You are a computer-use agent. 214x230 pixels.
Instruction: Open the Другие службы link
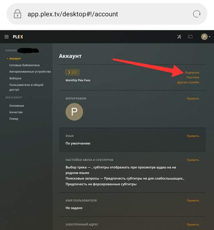188,82
